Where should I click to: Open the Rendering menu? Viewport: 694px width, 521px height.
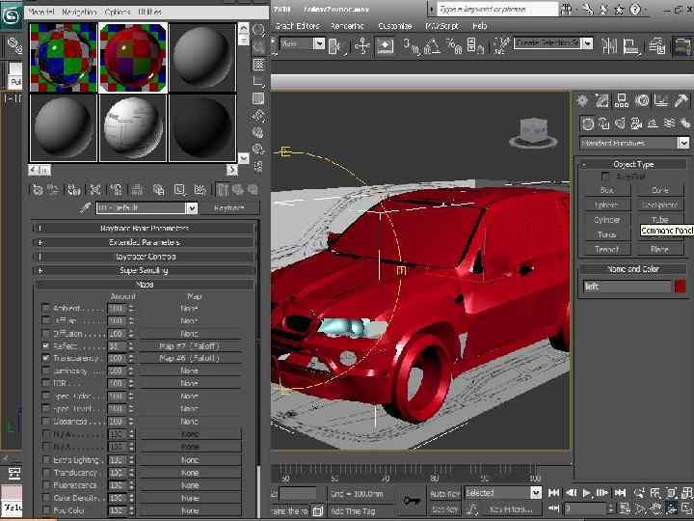[x=348, y=26]
